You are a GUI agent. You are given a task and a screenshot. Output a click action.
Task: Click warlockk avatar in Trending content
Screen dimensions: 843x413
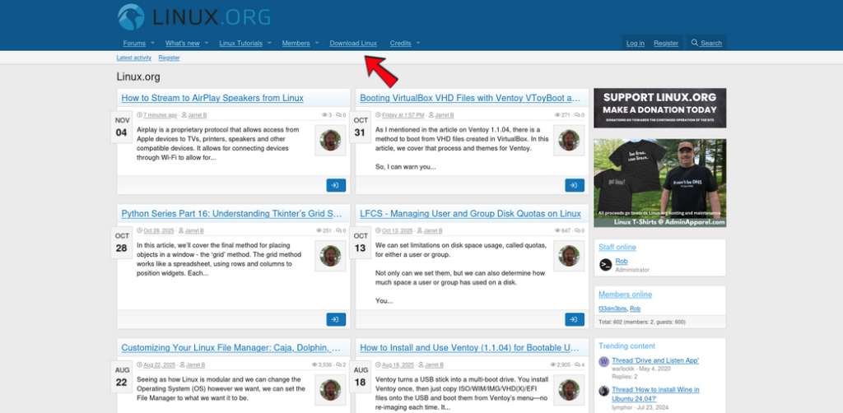pos(603,361)
